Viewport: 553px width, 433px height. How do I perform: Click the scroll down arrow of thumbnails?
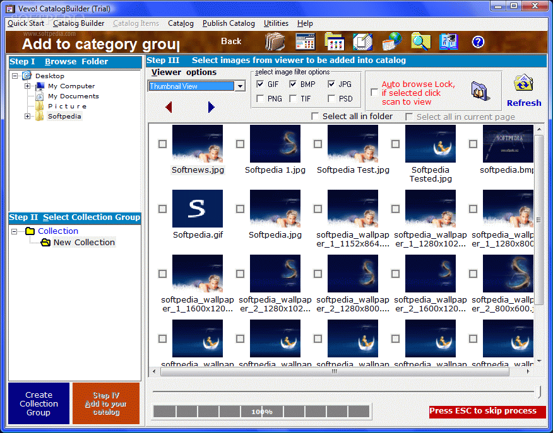pyautogui.click(x=538, y=361)
